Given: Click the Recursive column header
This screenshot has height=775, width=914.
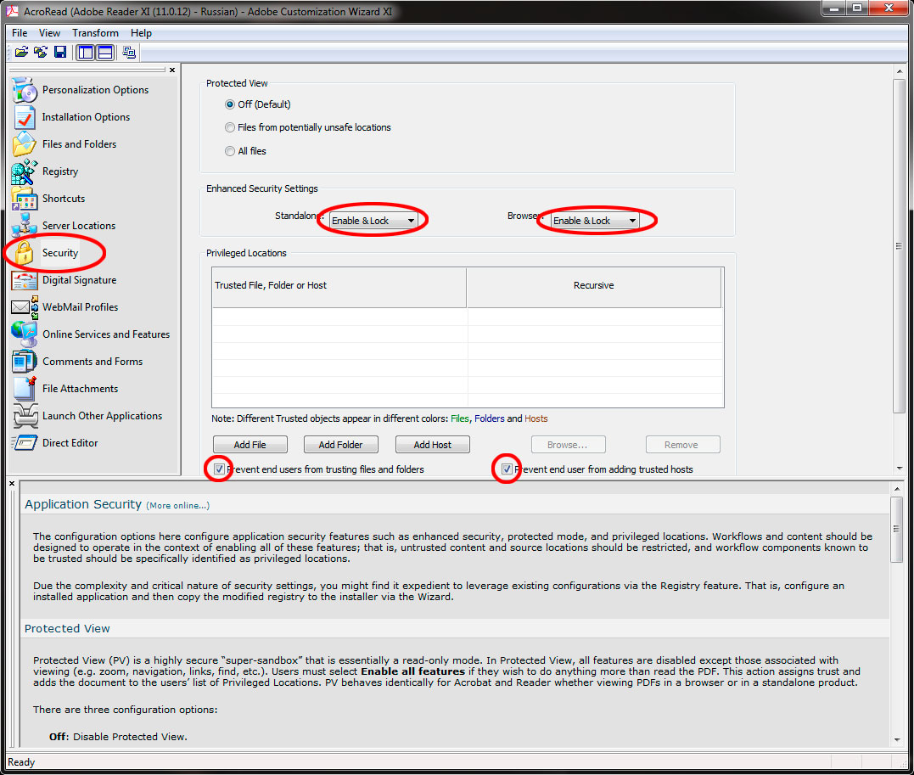Looking at the screenshot, I should click(594, 287).
